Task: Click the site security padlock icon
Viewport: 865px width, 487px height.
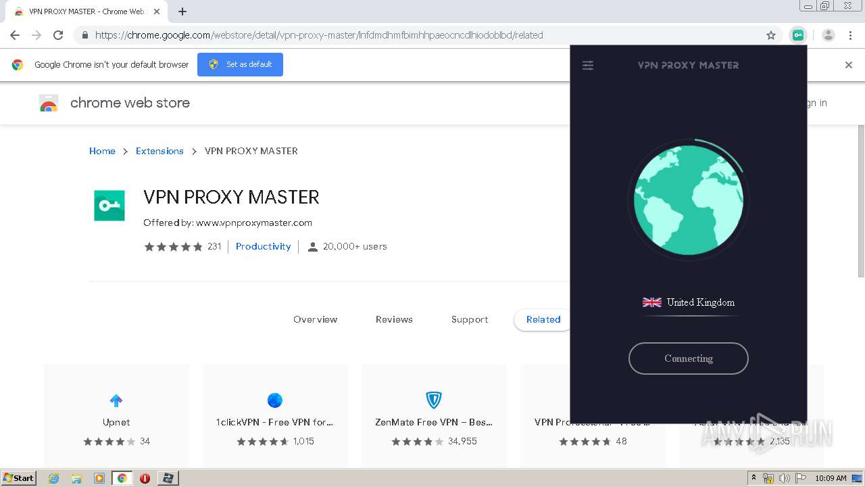Action: (x=84, y=35)
